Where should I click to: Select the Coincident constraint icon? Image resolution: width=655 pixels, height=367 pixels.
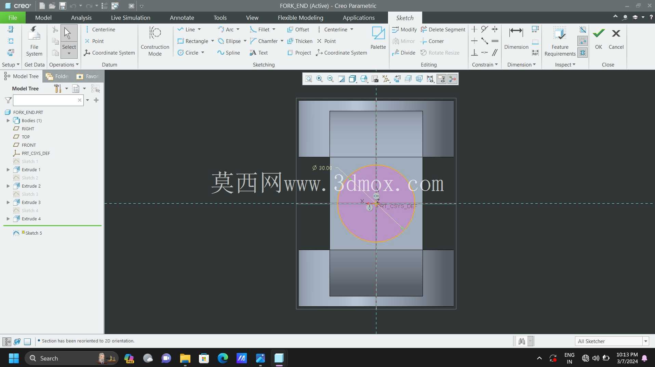click(x=484, y=53)
